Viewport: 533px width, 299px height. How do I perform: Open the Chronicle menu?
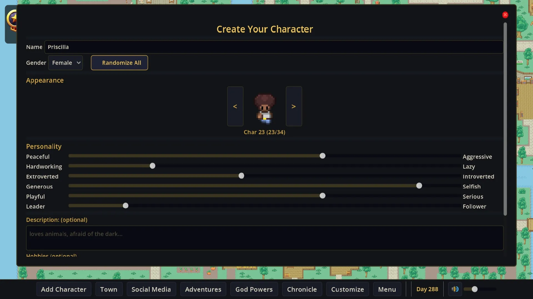point(302,289)
